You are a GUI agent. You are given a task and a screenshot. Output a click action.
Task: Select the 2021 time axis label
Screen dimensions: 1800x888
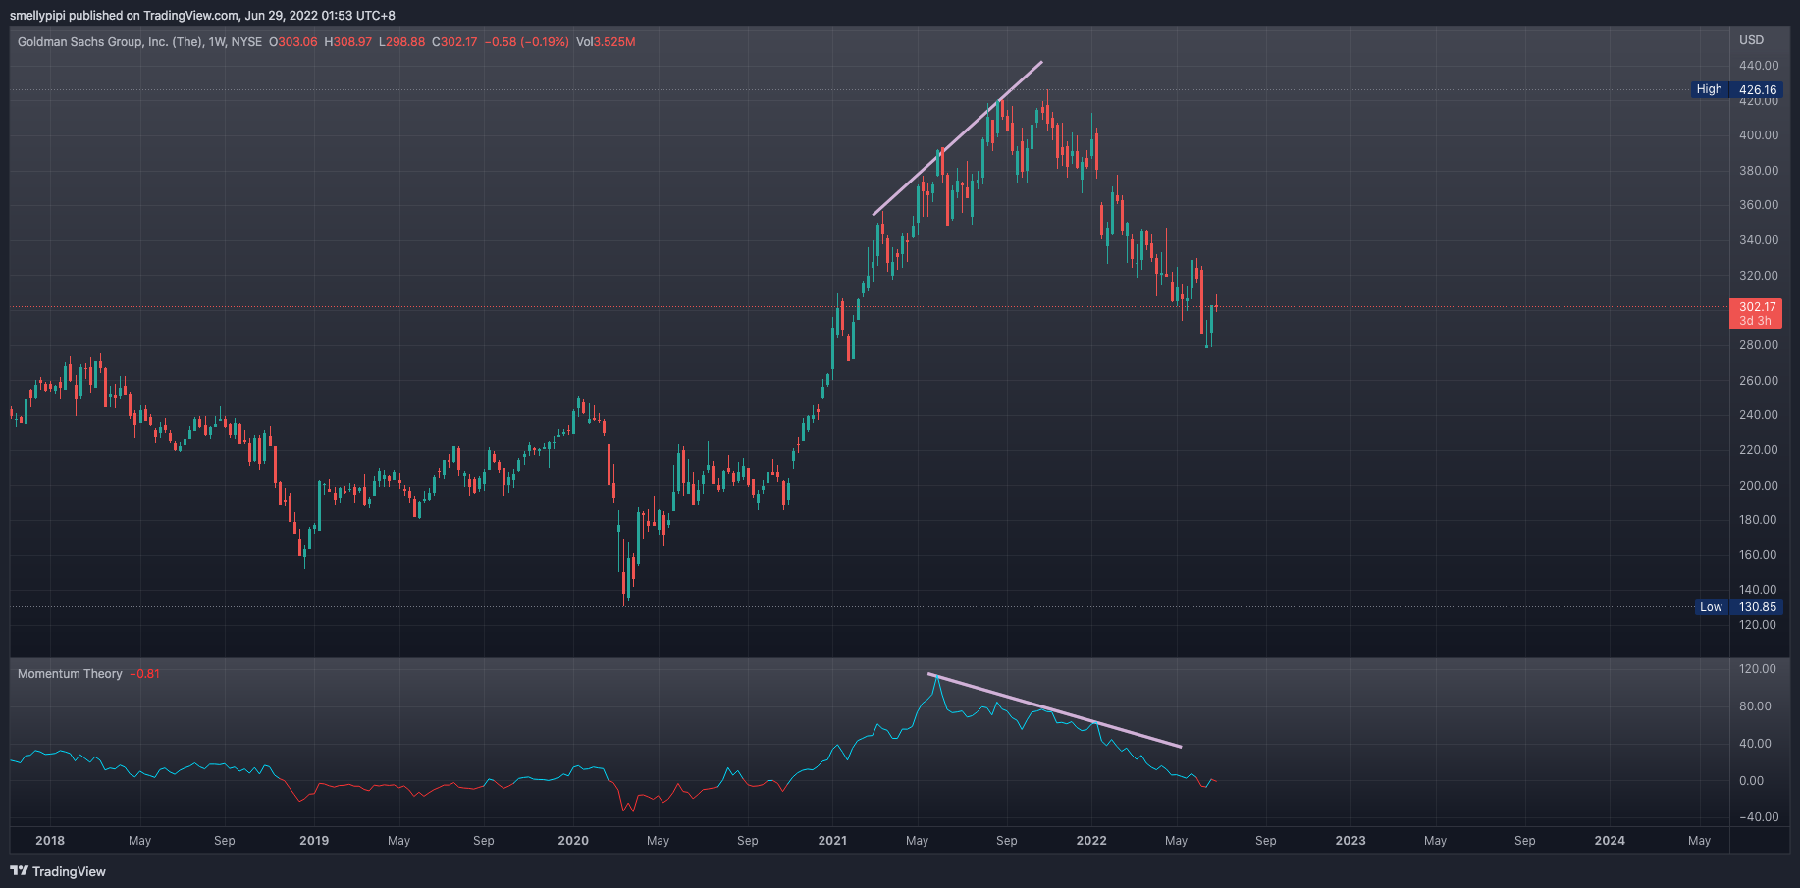point(832,841)
